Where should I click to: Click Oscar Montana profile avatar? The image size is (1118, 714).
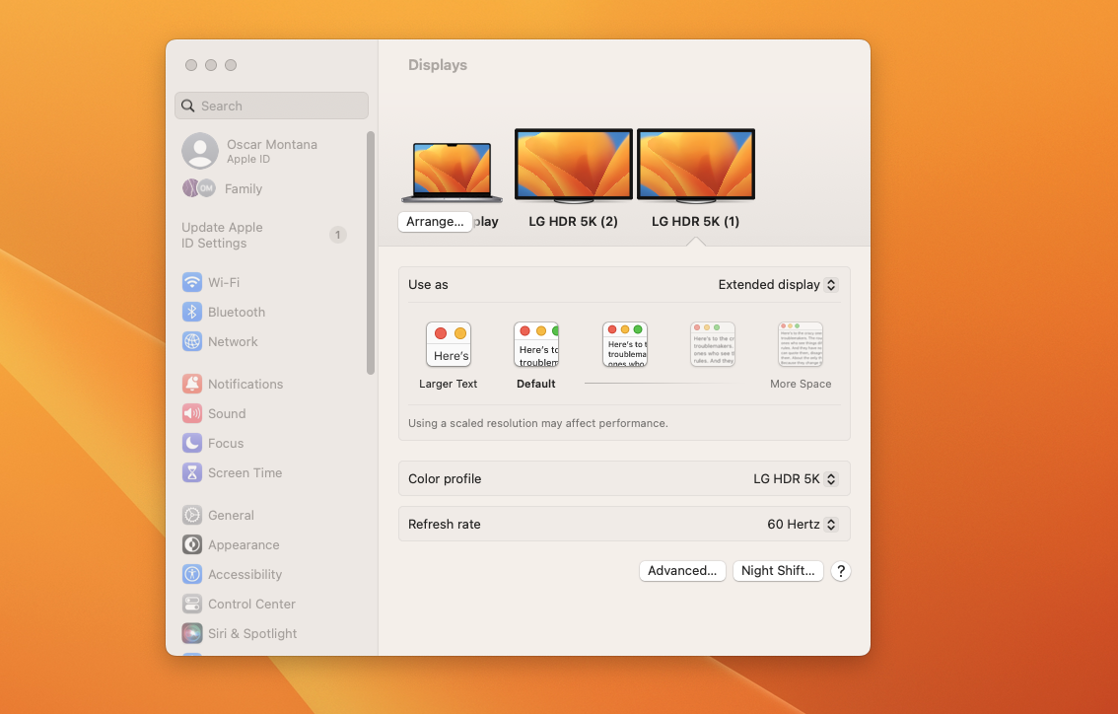[199, 151]
